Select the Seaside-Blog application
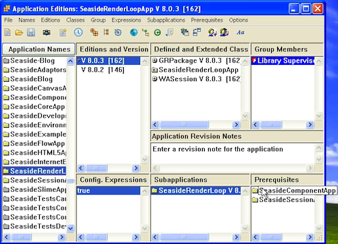The image size is (338, 244). 34,61
